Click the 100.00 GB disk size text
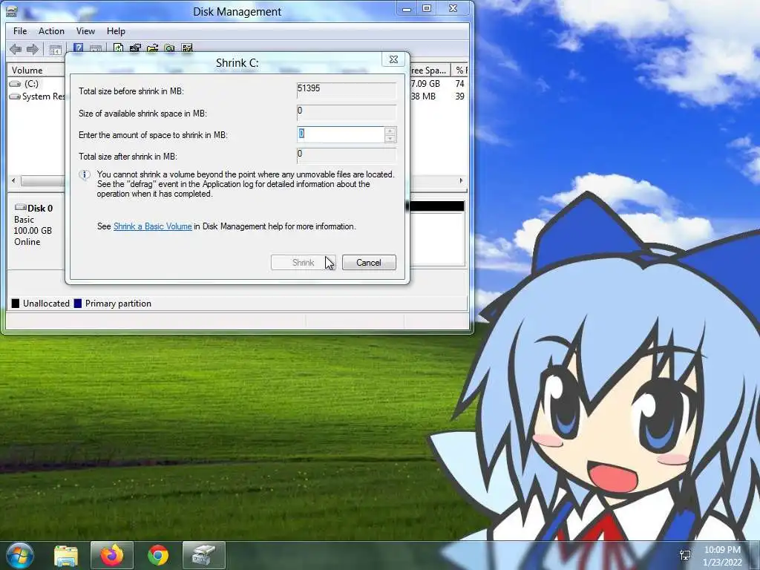760x570 pixels. coord(33,231)
